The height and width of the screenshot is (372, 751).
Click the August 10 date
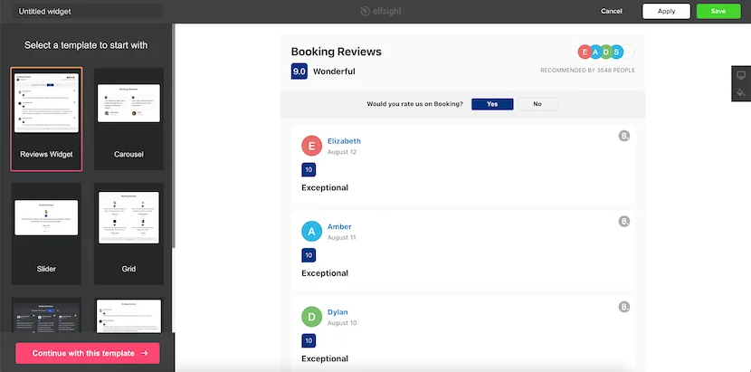[342, 322]
